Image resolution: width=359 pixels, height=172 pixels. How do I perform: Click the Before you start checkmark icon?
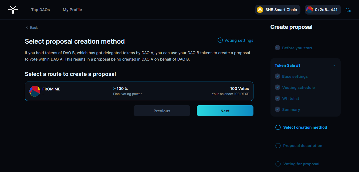pos(277,48)
